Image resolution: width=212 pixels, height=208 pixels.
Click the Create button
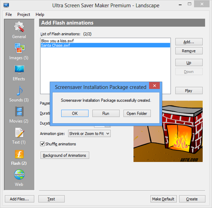[192, 199]
